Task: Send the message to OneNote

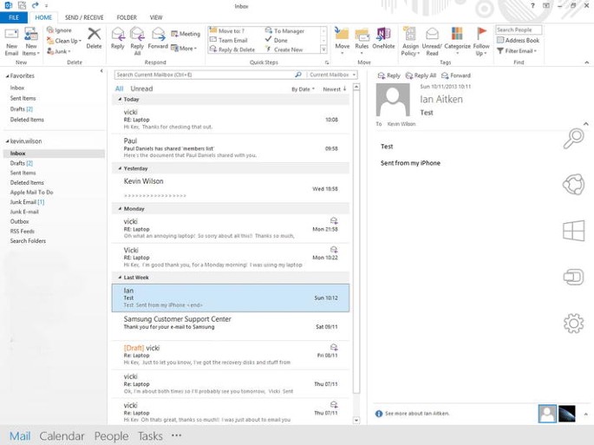Action: click(383, 34)
